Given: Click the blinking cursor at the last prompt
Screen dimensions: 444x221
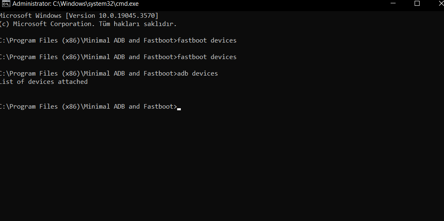Looking at the screenshot, I should (179, 109).
